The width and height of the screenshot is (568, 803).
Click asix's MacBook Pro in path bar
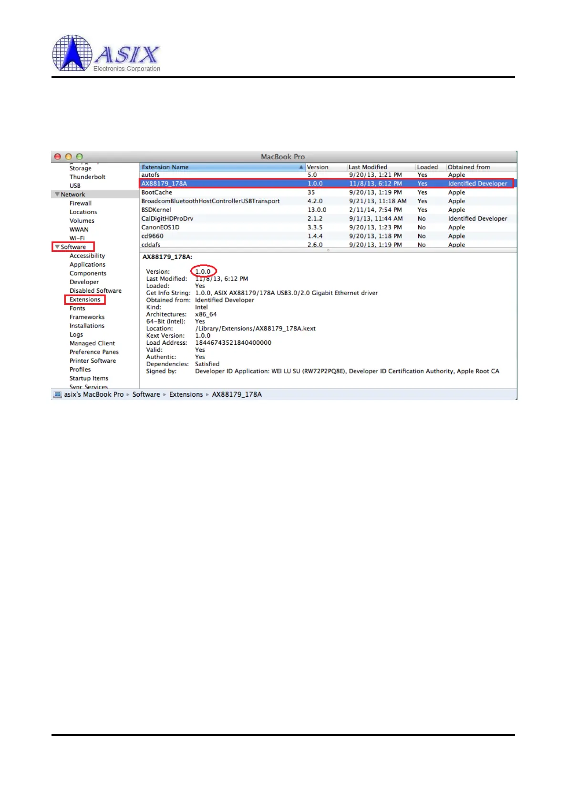(94, 395)
